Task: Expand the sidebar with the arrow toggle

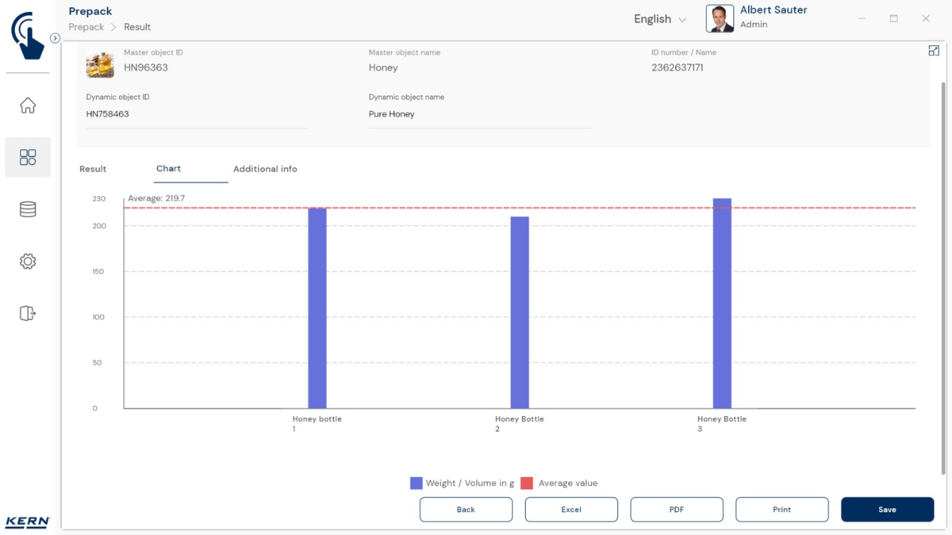Action: click(55, 38)
